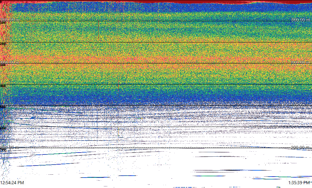Click the 600.00 m label above the 300 tick
Screen dimensions: 312x188
[x=10, y=62]
